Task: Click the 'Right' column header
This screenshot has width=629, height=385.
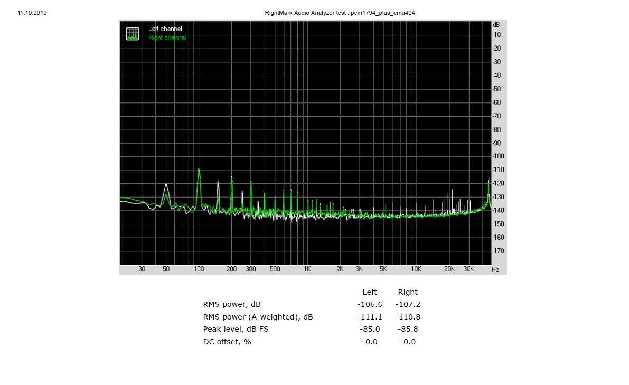Action: [408, 292]
